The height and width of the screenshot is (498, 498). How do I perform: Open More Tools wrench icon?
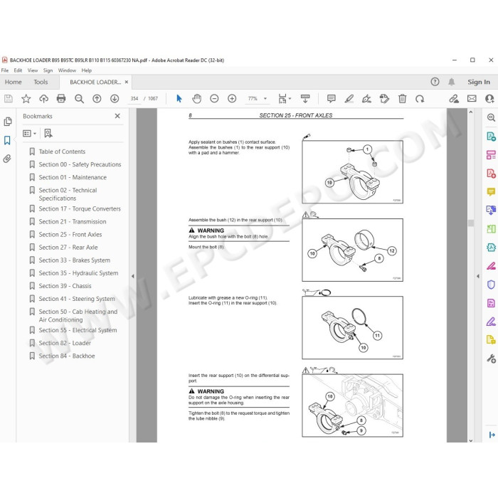(x=491, y=359)
